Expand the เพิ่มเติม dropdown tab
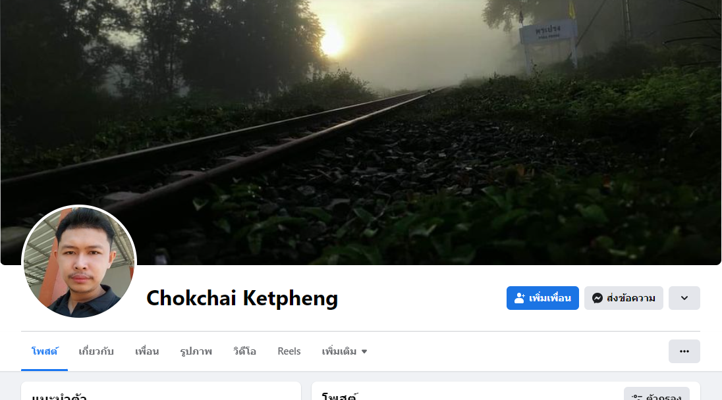The height and width of the screenshot is (400, 722). [345, 351]
